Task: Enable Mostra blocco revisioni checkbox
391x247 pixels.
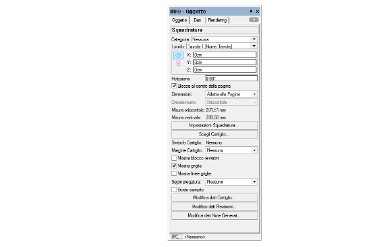Action: pos(174,158)
